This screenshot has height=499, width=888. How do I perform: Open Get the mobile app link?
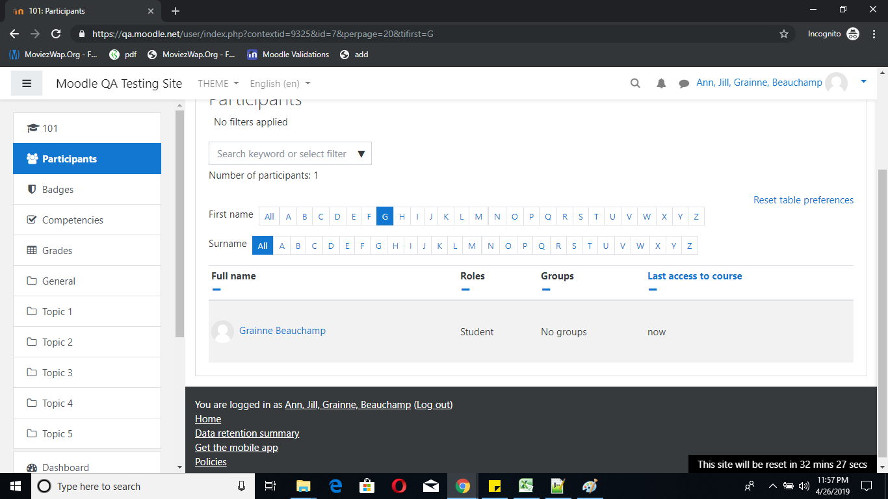[x=237, y=448]
